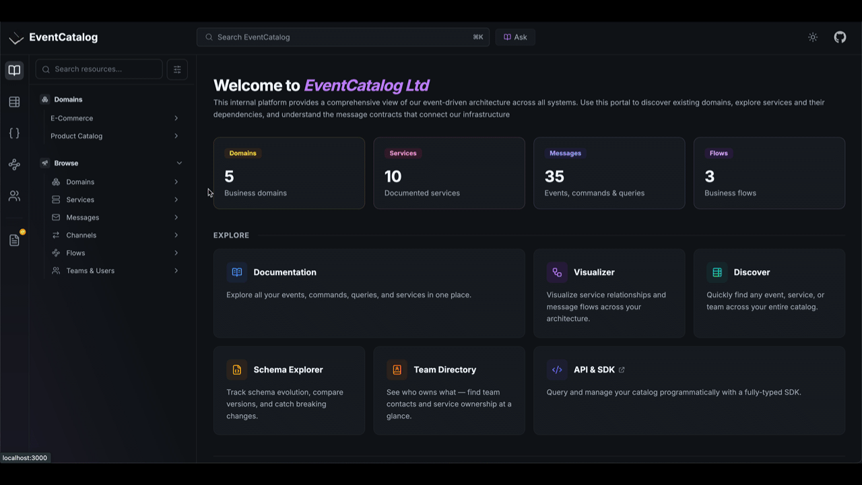Open Messages under Browse

click(83, 218)
